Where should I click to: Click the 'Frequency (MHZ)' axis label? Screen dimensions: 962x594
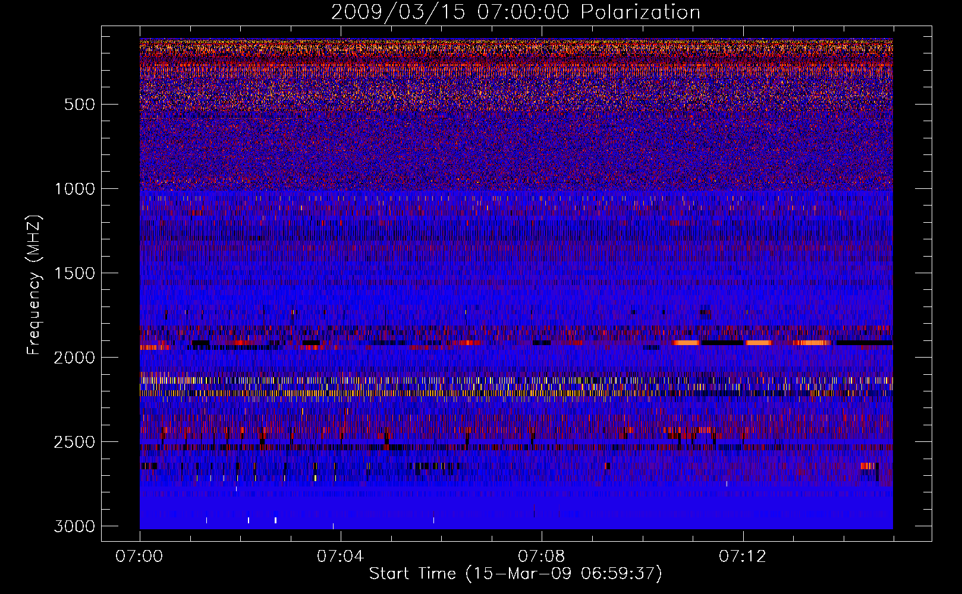pyautogui.click(x=34, y=285)
